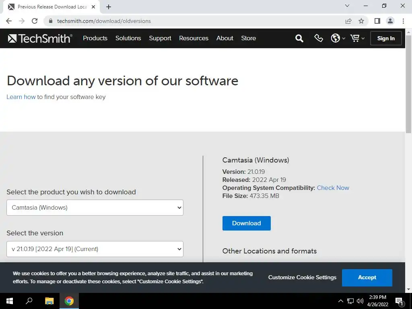Viewport: 412px width, 309px height.
Task: Click the padlock site info icon
Action: [x=51, y=21]
